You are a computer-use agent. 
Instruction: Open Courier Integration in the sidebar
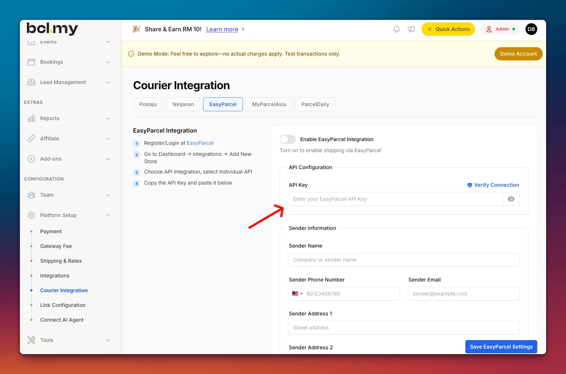[x=64, y=290]
